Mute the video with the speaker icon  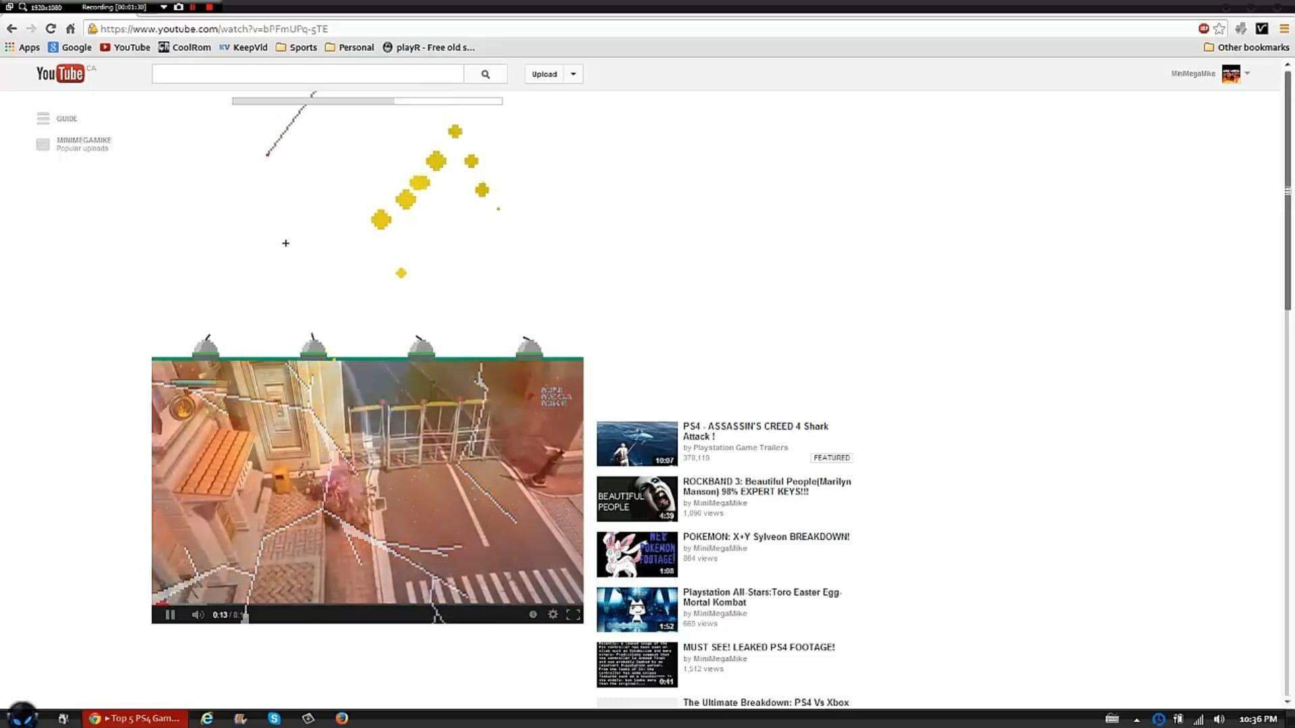[x=198, y=614]
